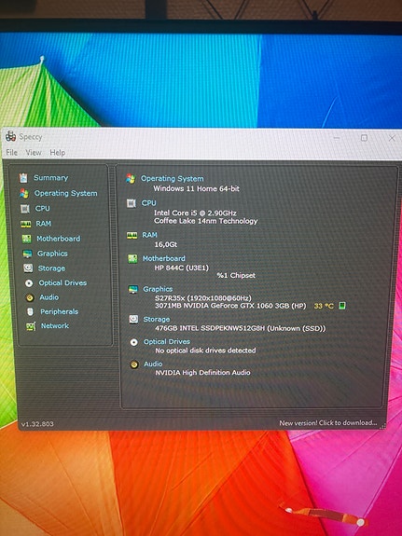Click the Optical Drives disc icon in the sidebar
The image size is (402, 536).
point(29,283)
